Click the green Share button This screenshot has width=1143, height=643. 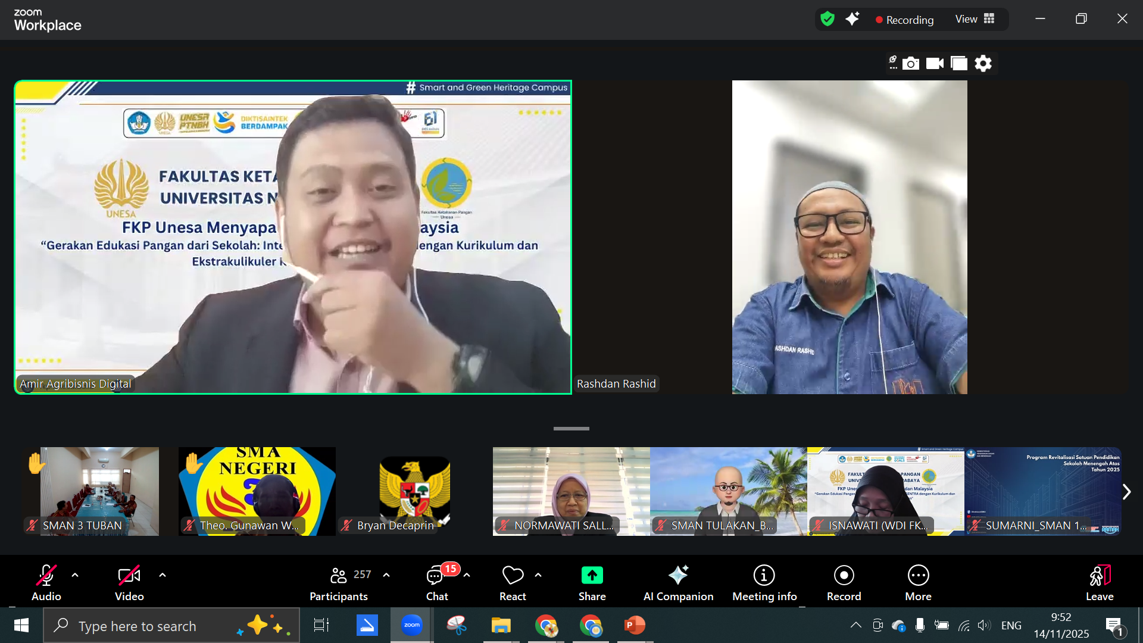pyautogui.click(x=592, y=582)
